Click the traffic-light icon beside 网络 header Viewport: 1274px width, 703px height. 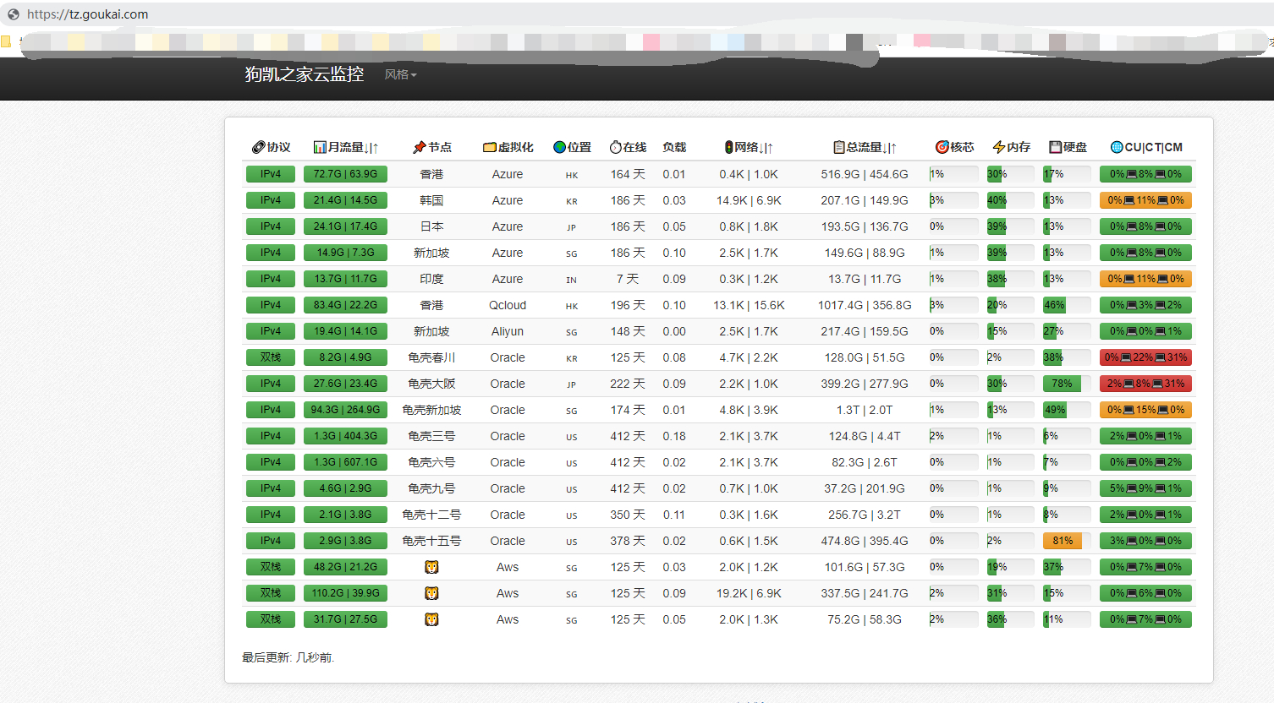point(728,147)
